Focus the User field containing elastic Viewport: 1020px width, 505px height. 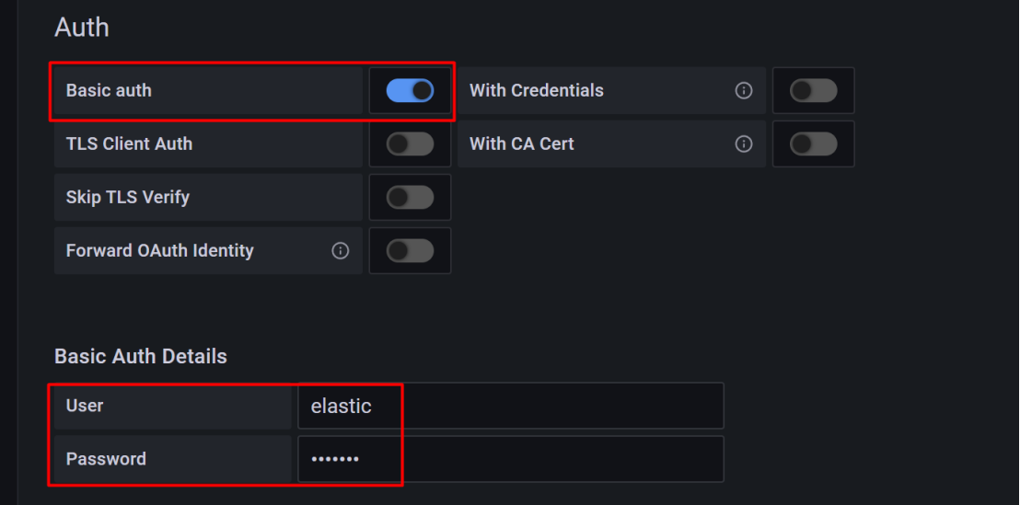pyautogui.click(x=511, y=406)
